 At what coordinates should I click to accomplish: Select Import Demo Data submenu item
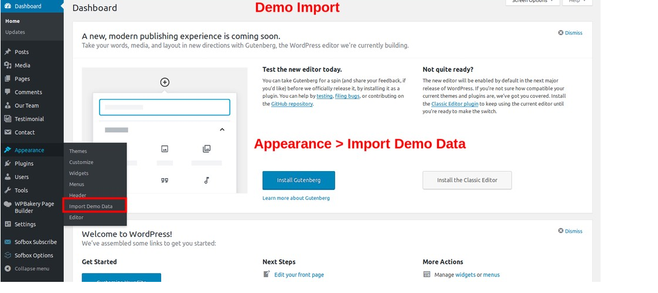click(x=91, y=206)
